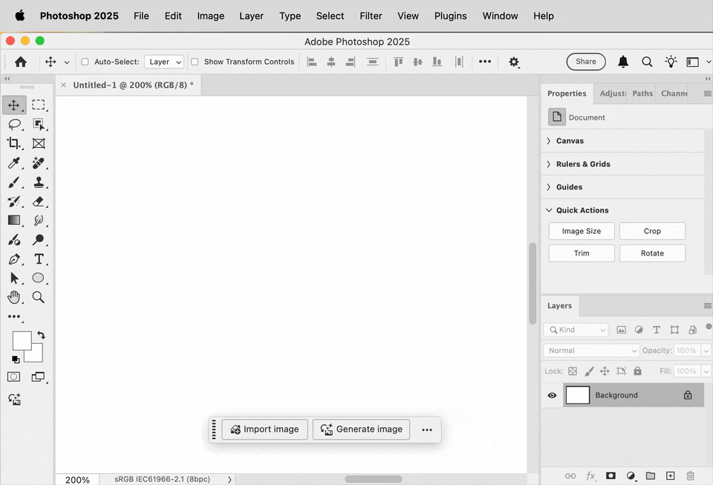Activate the Hand tool
The width and height of the screenshot is (713, 485).
coord(14,297)
